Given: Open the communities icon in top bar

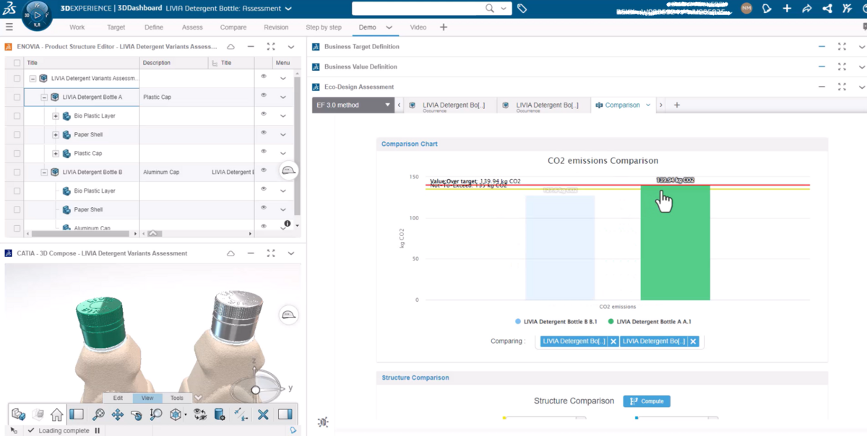Looking at the screenshot, I should point(848,9).
